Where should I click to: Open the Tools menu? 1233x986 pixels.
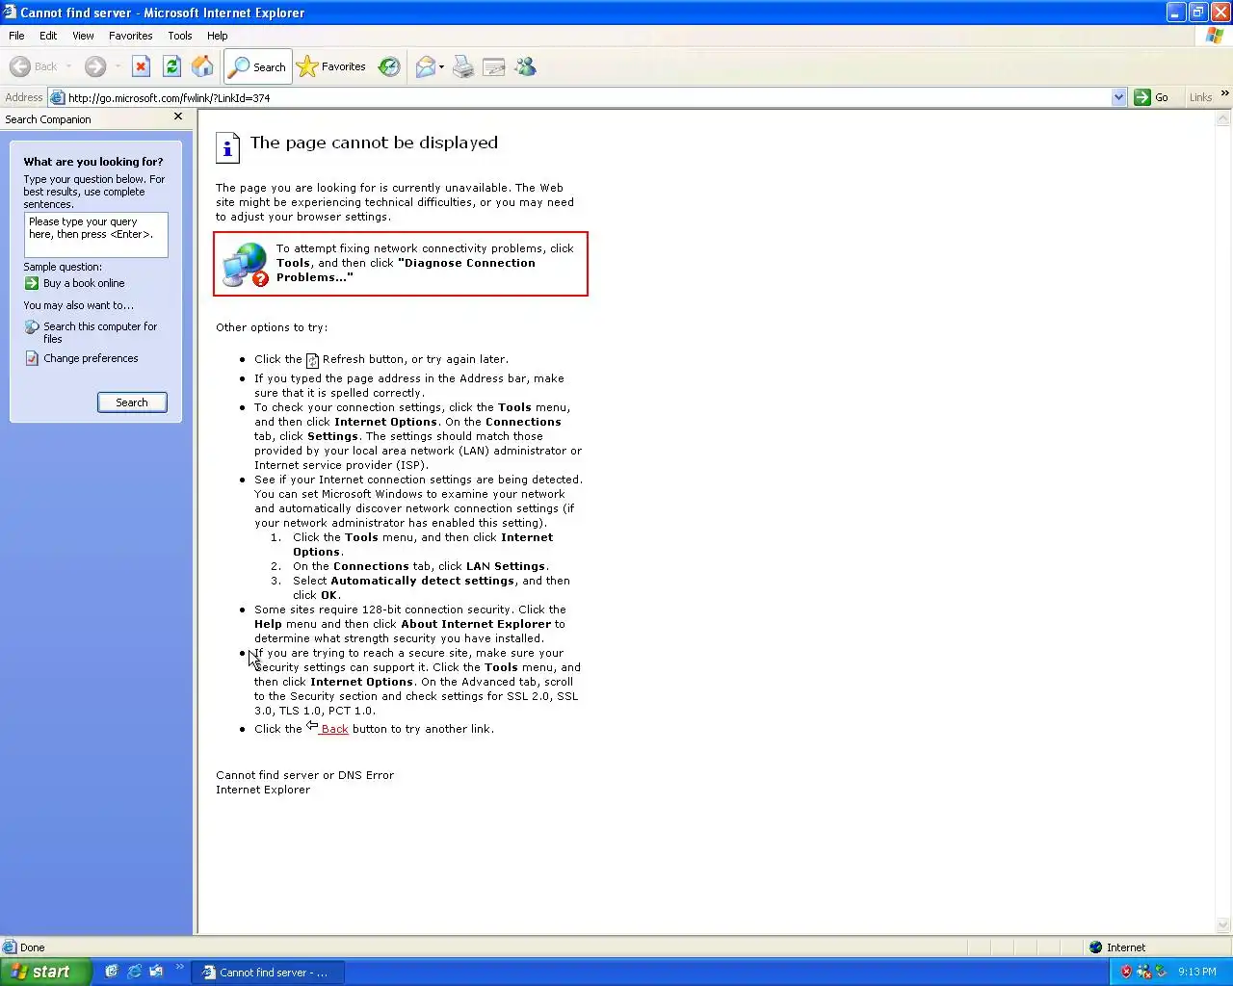[x=180, y=36]
